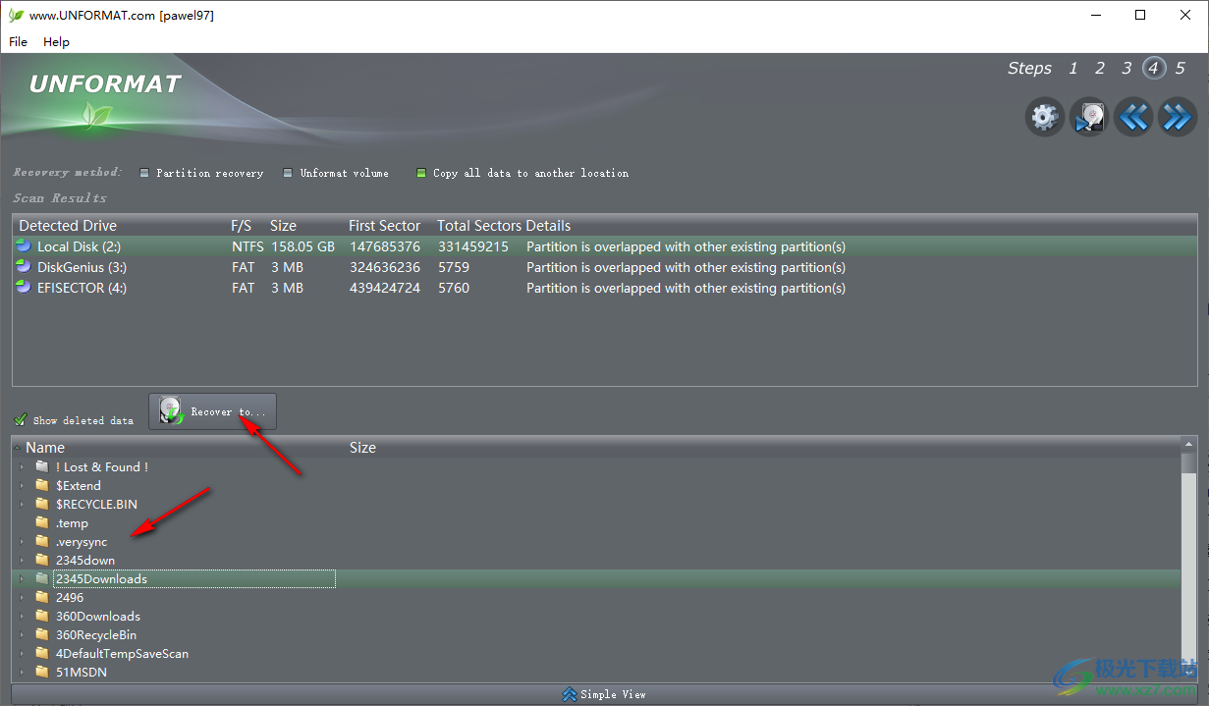Click the disk scan drive icon
The width and height of the screenshot is (1209, 706).
pos(1088,118)
